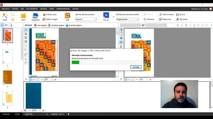Open the AYUDA menu
213x119 pixels.
point(76,9)
